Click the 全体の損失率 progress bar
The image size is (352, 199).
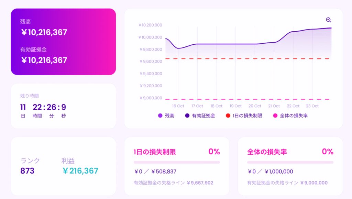pos(290,162)
